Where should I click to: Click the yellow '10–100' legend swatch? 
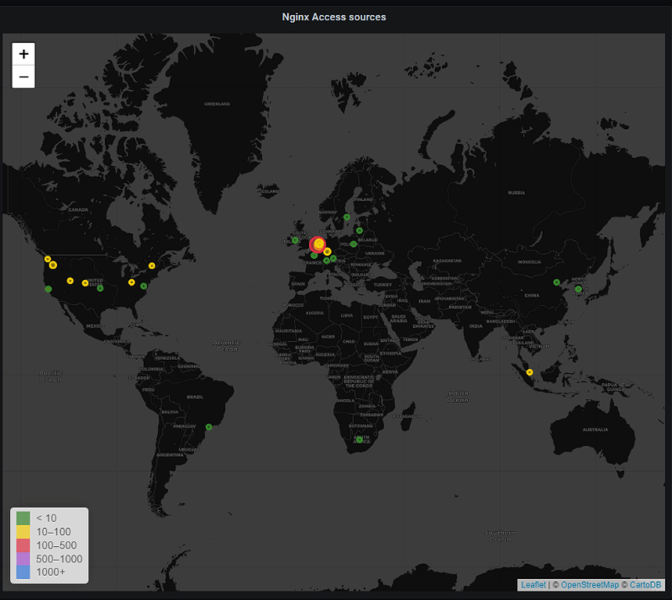point(23,532)
